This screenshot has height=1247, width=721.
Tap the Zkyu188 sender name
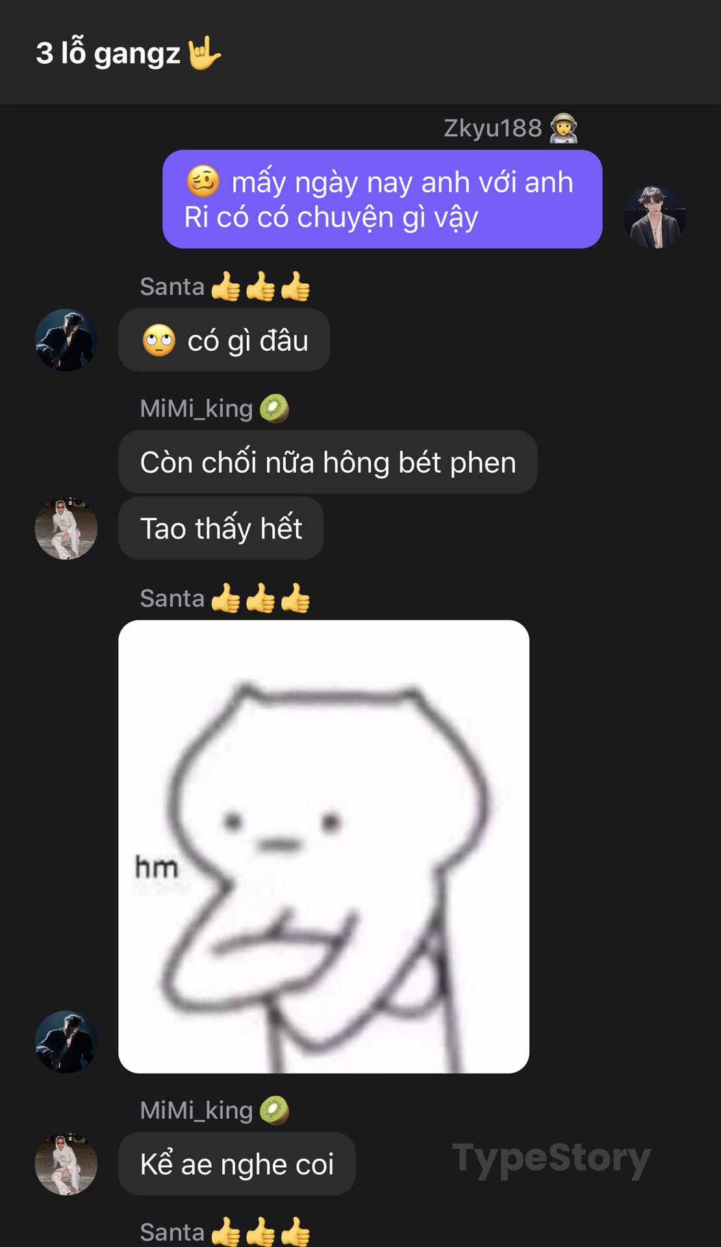point(492,129)
